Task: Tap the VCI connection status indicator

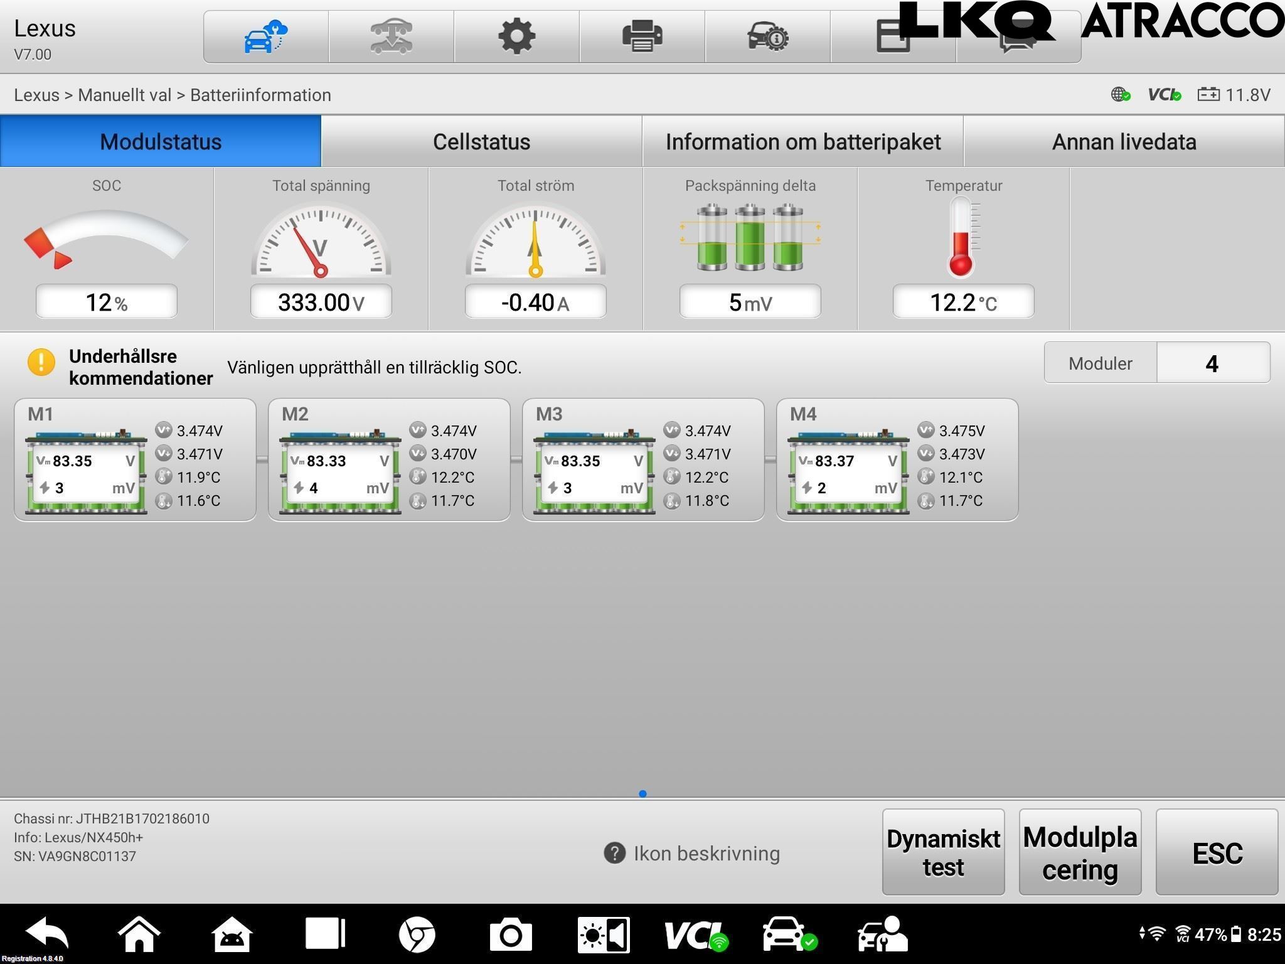Action: pos(1165,95)
